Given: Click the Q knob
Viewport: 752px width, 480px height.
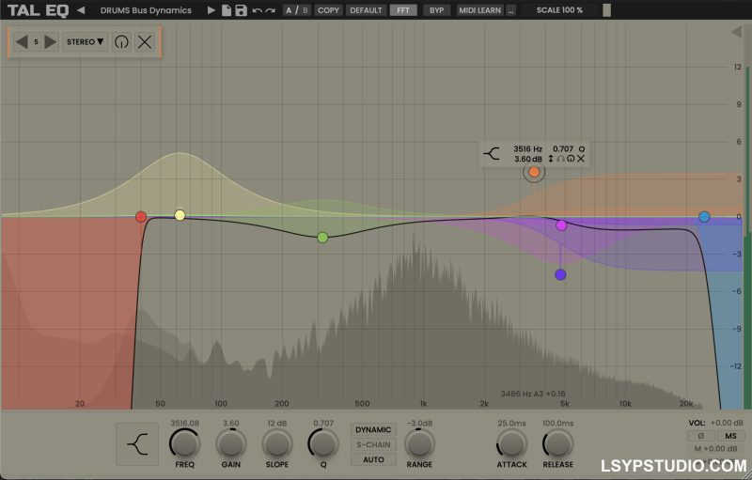Looking at the screenshot, I should (x=323, y=443).
